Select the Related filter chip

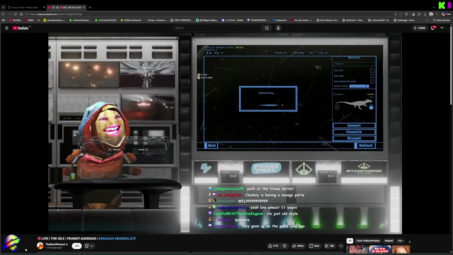coord(389,241)
